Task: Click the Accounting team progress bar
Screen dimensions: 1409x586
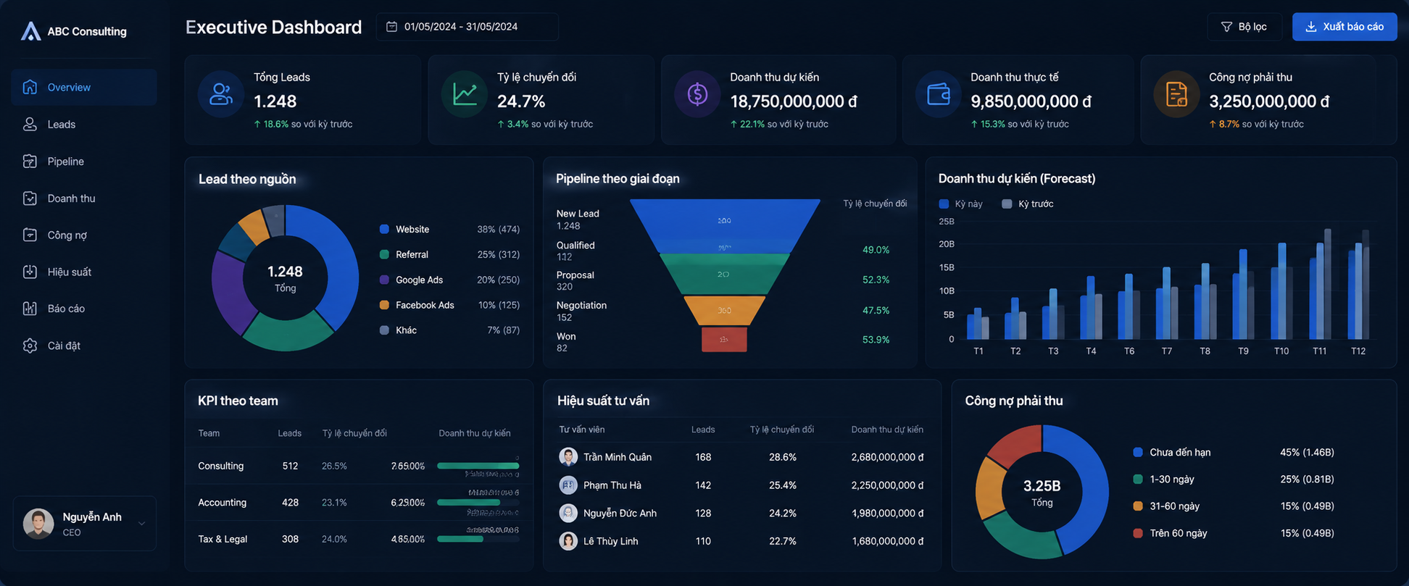Action: pos(478,502)
